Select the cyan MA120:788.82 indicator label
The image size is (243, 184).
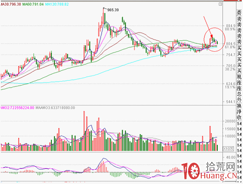57,4
